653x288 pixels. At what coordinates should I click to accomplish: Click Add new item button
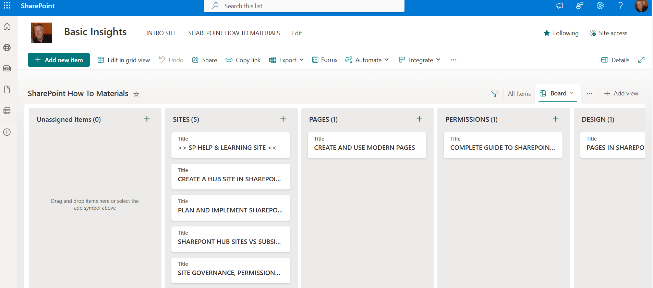[x=59, y=60]
